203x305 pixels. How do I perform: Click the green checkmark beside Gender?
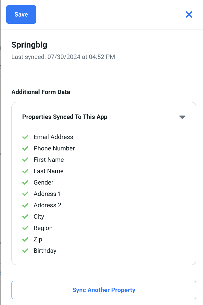pyautogui.click(x=25, y=182)
